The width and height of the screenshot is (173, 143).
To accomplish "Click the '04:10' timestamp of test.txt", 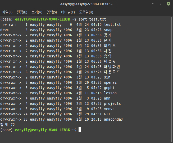I will click(96, 24).
